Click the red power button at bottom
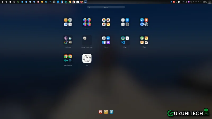Image resolution: width=212 pixels, height=119 pixels. click(x=100, y=112)
